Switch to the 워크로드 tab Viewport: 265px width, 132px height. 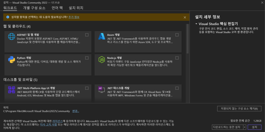coord(10,8)
